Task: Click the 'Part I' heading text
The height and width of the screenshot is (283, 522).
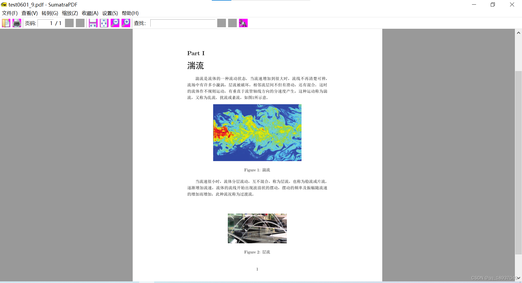Action: (196, 53)
